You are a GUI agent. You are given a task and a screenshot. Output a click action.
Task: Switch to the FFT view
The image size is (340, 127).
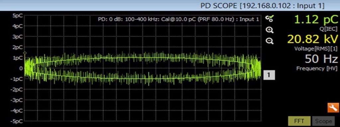point(299,121)
